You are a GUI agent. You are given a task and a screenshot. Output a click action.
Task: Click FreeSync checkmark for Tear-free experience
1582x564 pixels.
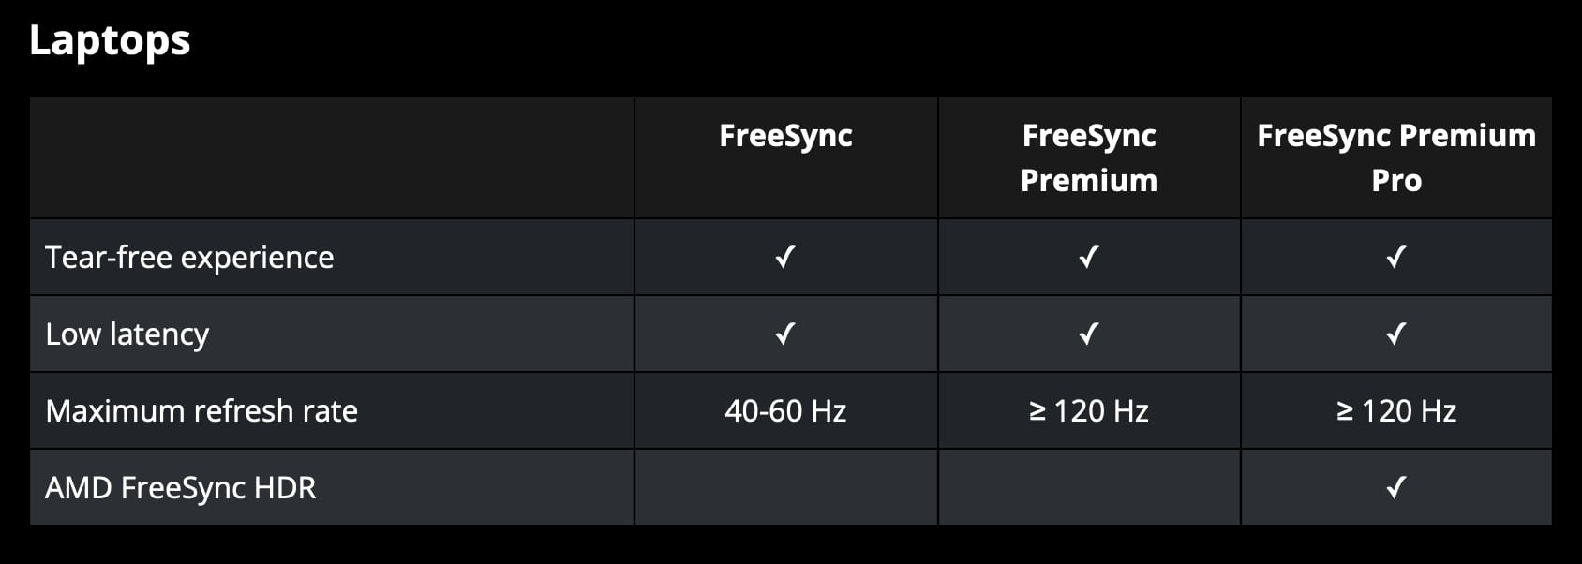click(x=785, y=257)
